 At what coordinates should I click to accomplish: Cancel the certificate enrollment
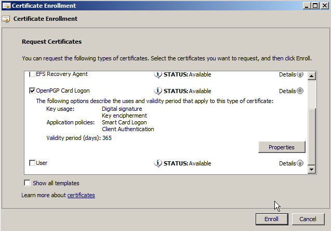[308, 219]
